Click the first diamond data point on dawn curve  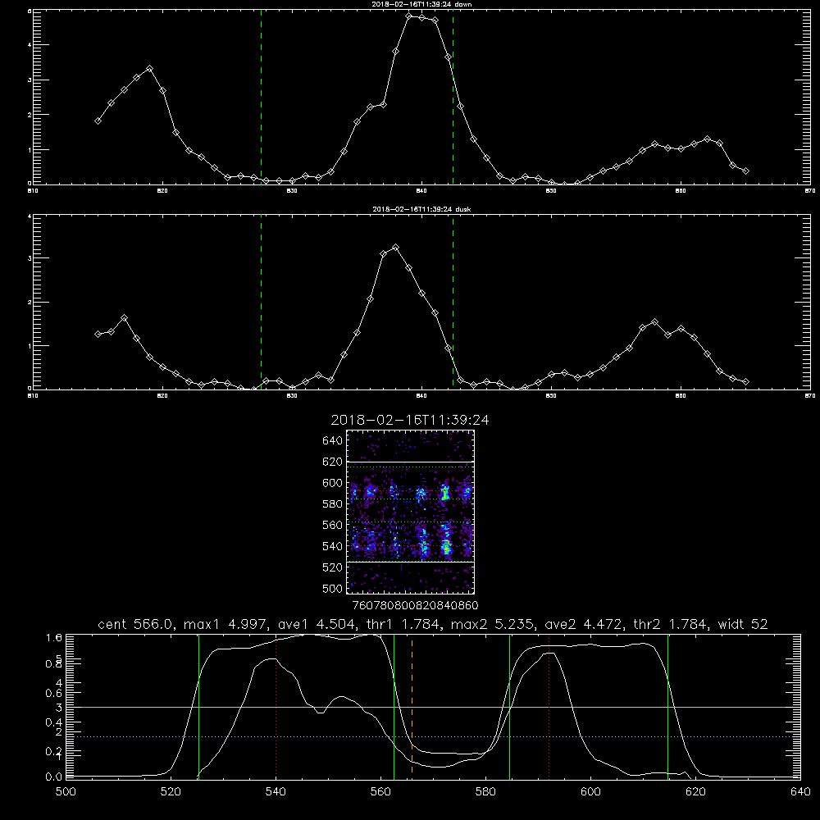[98, 121]
